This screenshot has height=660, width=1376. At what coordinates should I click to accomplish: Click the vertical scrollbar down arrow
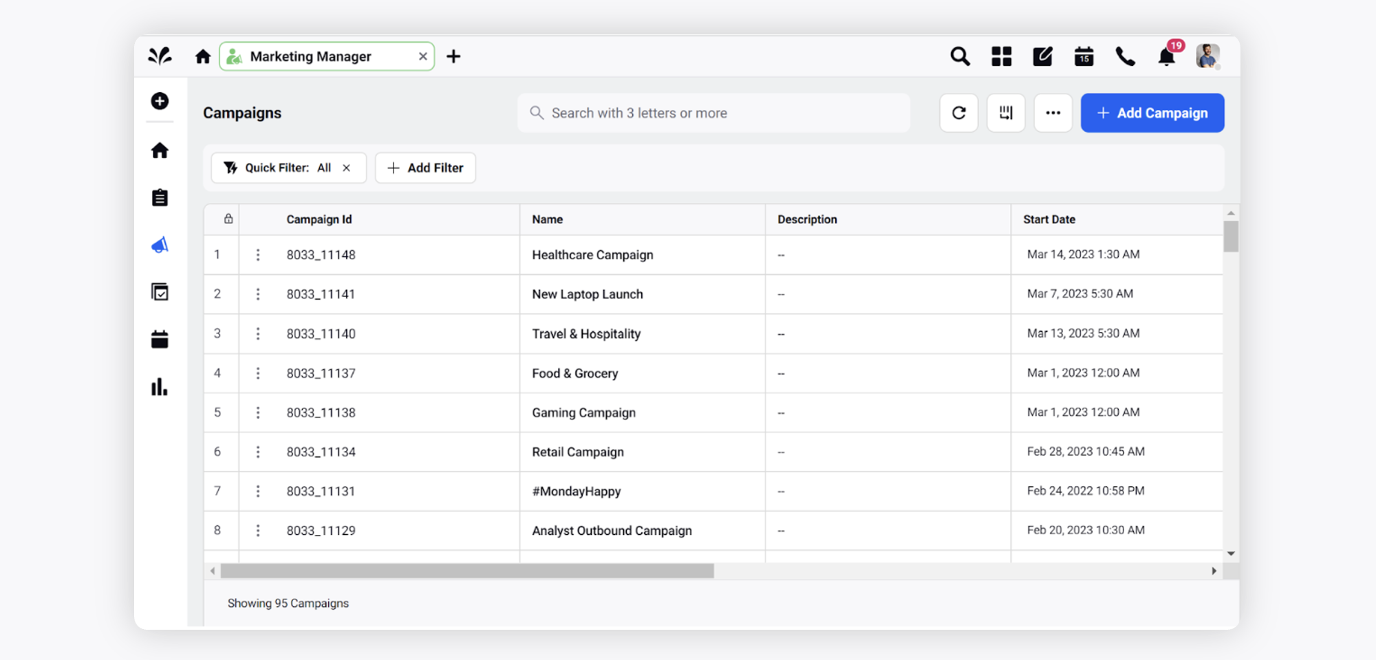(x=1231, y=553)
